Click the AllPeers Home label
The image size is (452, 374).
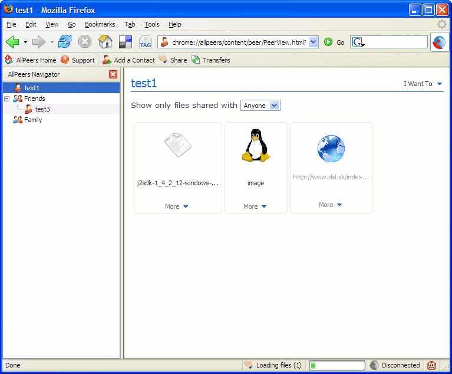coord(36,60)
